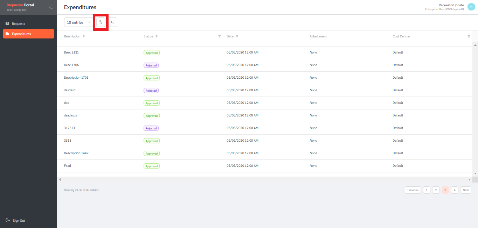The width and height of the screenshot is (478, 228).
Task: Open the filter settings icon button
Action: [101, 22]
